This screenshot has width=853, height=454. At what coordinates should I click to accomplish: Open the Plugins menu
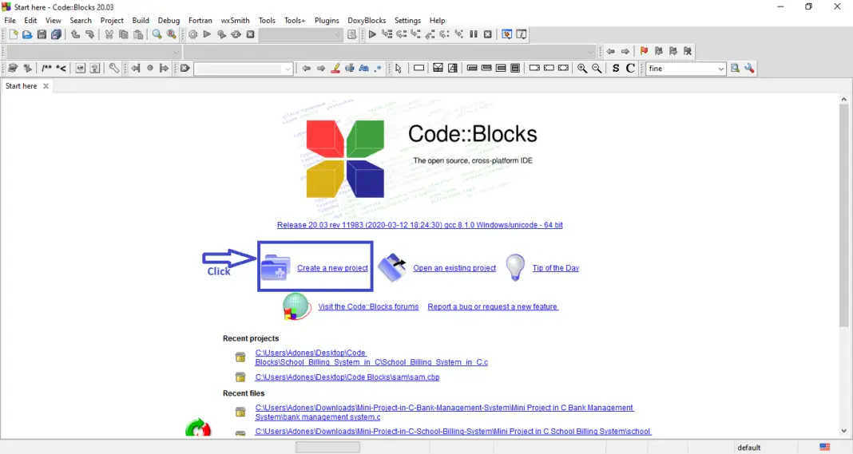pyautogui.click(x=327, y=20)
